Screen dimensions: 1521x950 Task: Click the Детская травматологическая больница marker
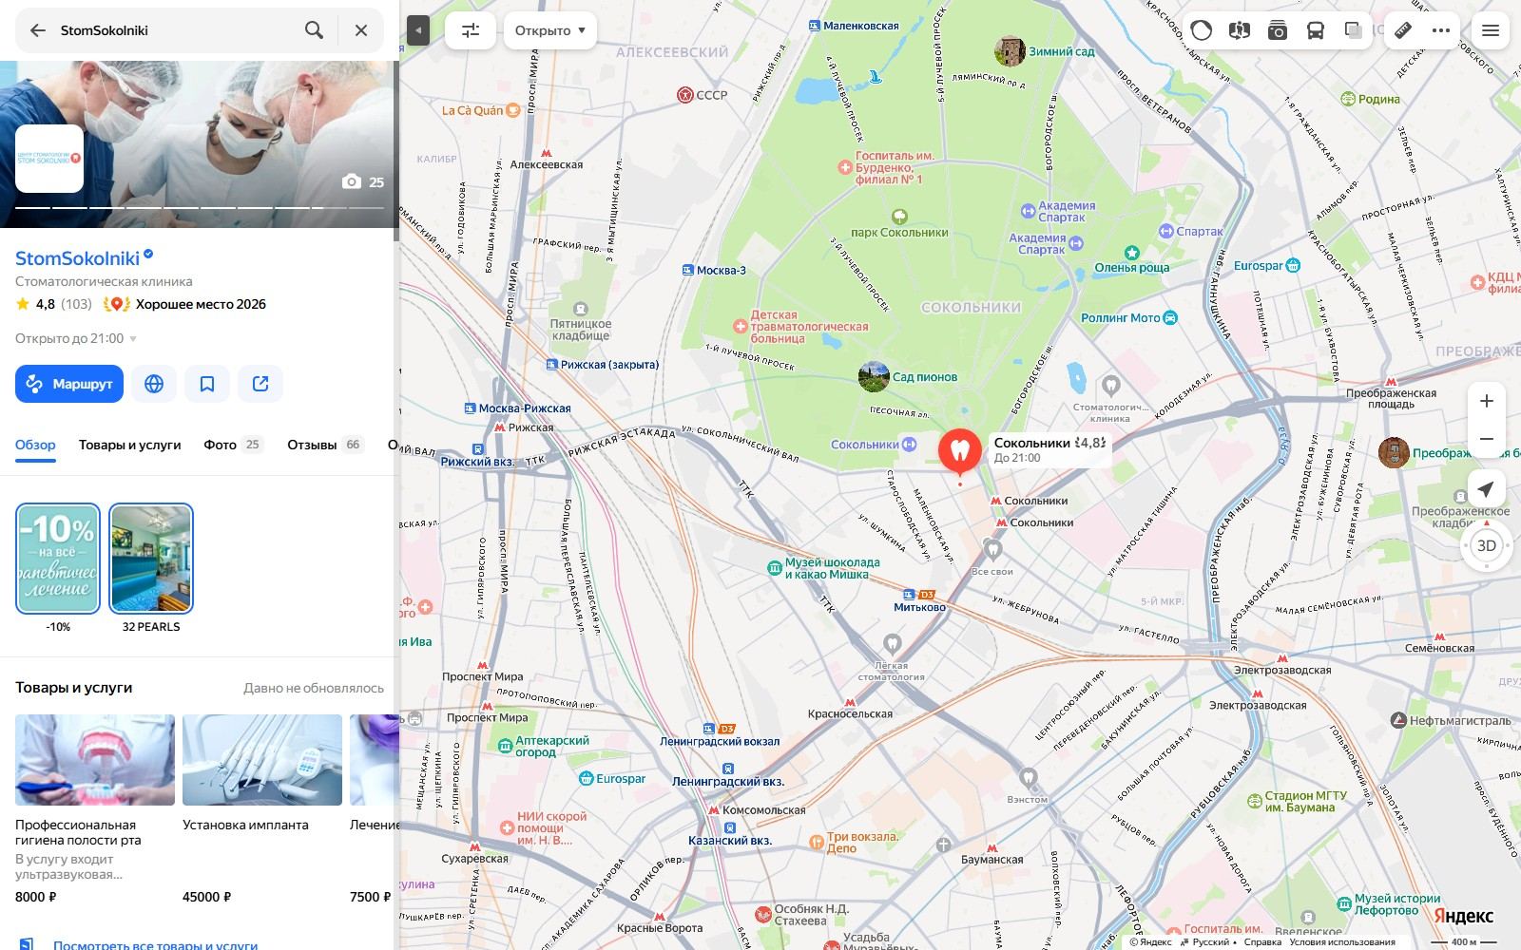740,327
